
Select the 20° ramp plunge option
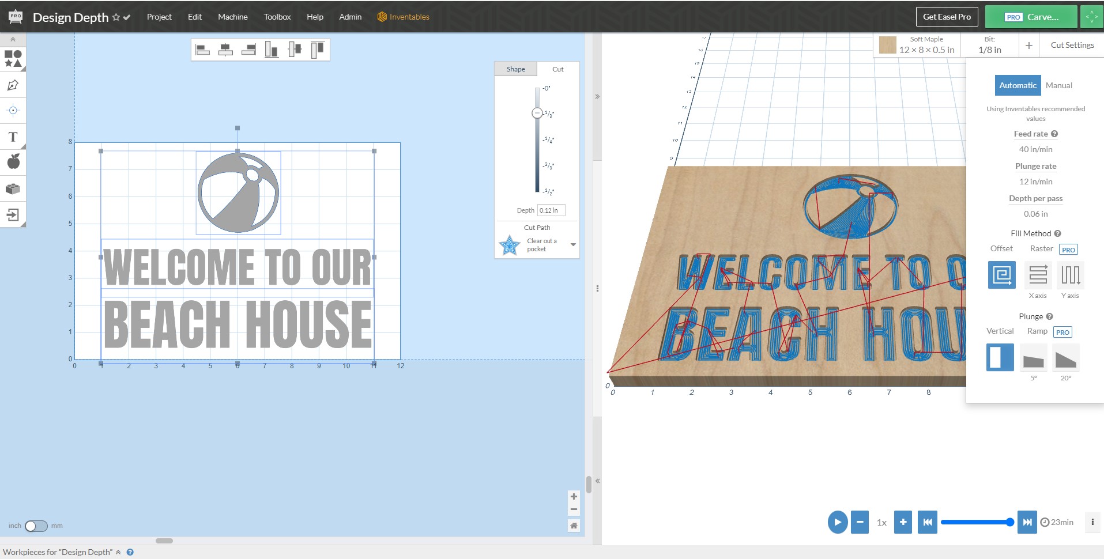[1065, 358]
